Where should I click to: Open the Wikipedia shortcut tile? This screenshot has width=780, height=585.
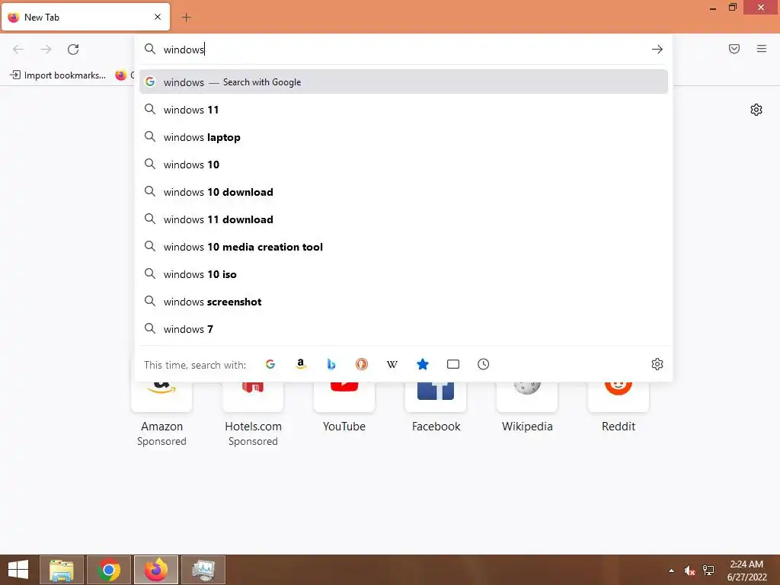pos(527,408)
